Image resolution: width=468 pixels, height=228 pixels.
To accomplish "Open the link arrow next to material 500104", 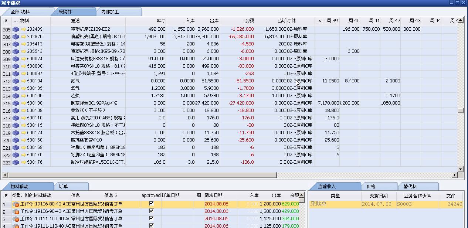I will point(24,81).
